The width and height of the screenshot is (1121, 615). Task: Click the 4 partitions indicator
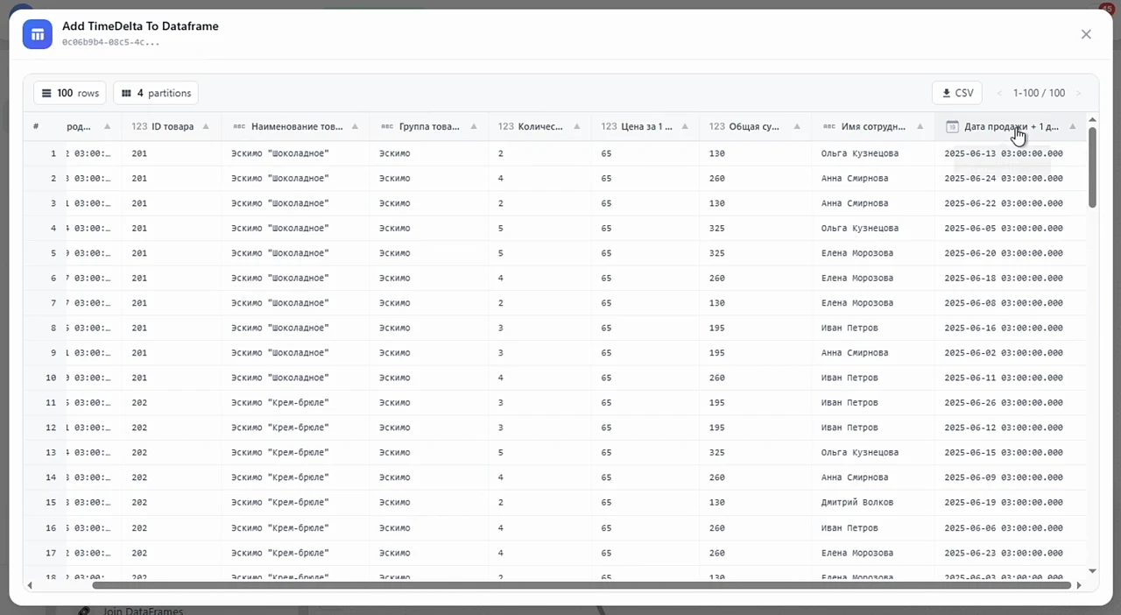(x=156, y=93)
